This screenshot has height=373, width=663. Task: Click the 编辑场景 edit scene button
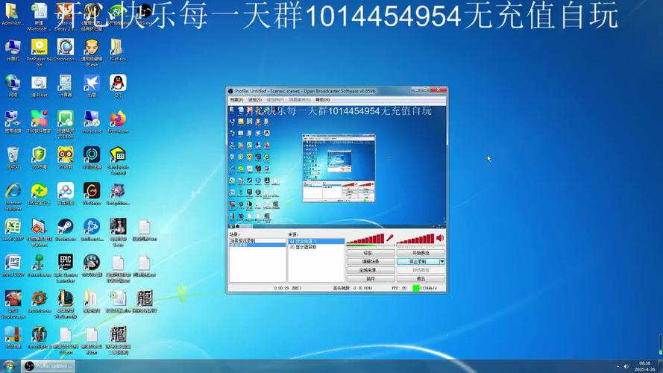tap(371, 262)
